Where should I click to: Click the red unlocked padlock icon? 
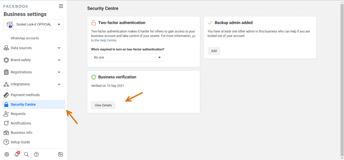click(94, 23)
